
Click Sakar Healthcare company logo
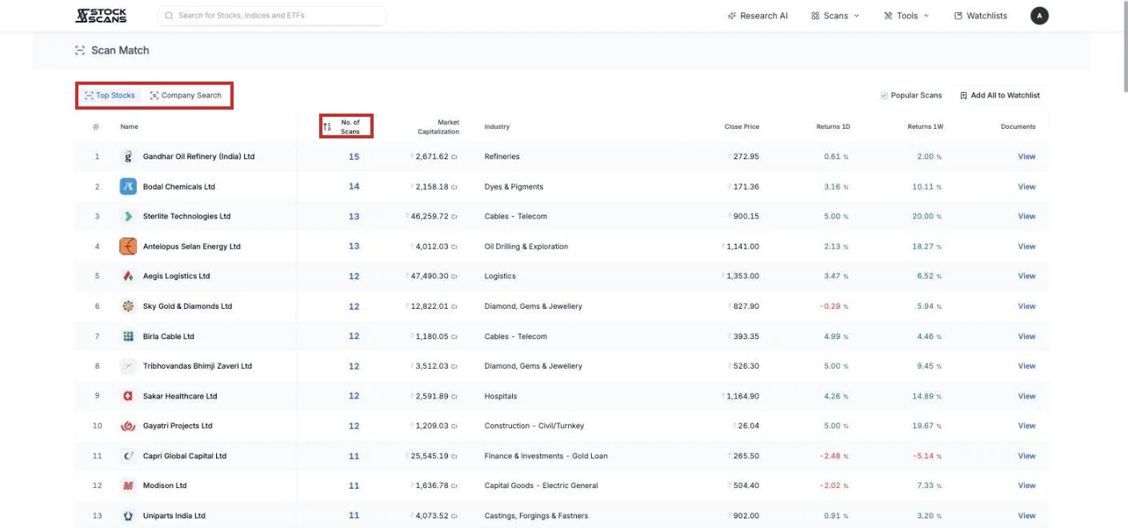pyautogui.click(x=128, y=396)
